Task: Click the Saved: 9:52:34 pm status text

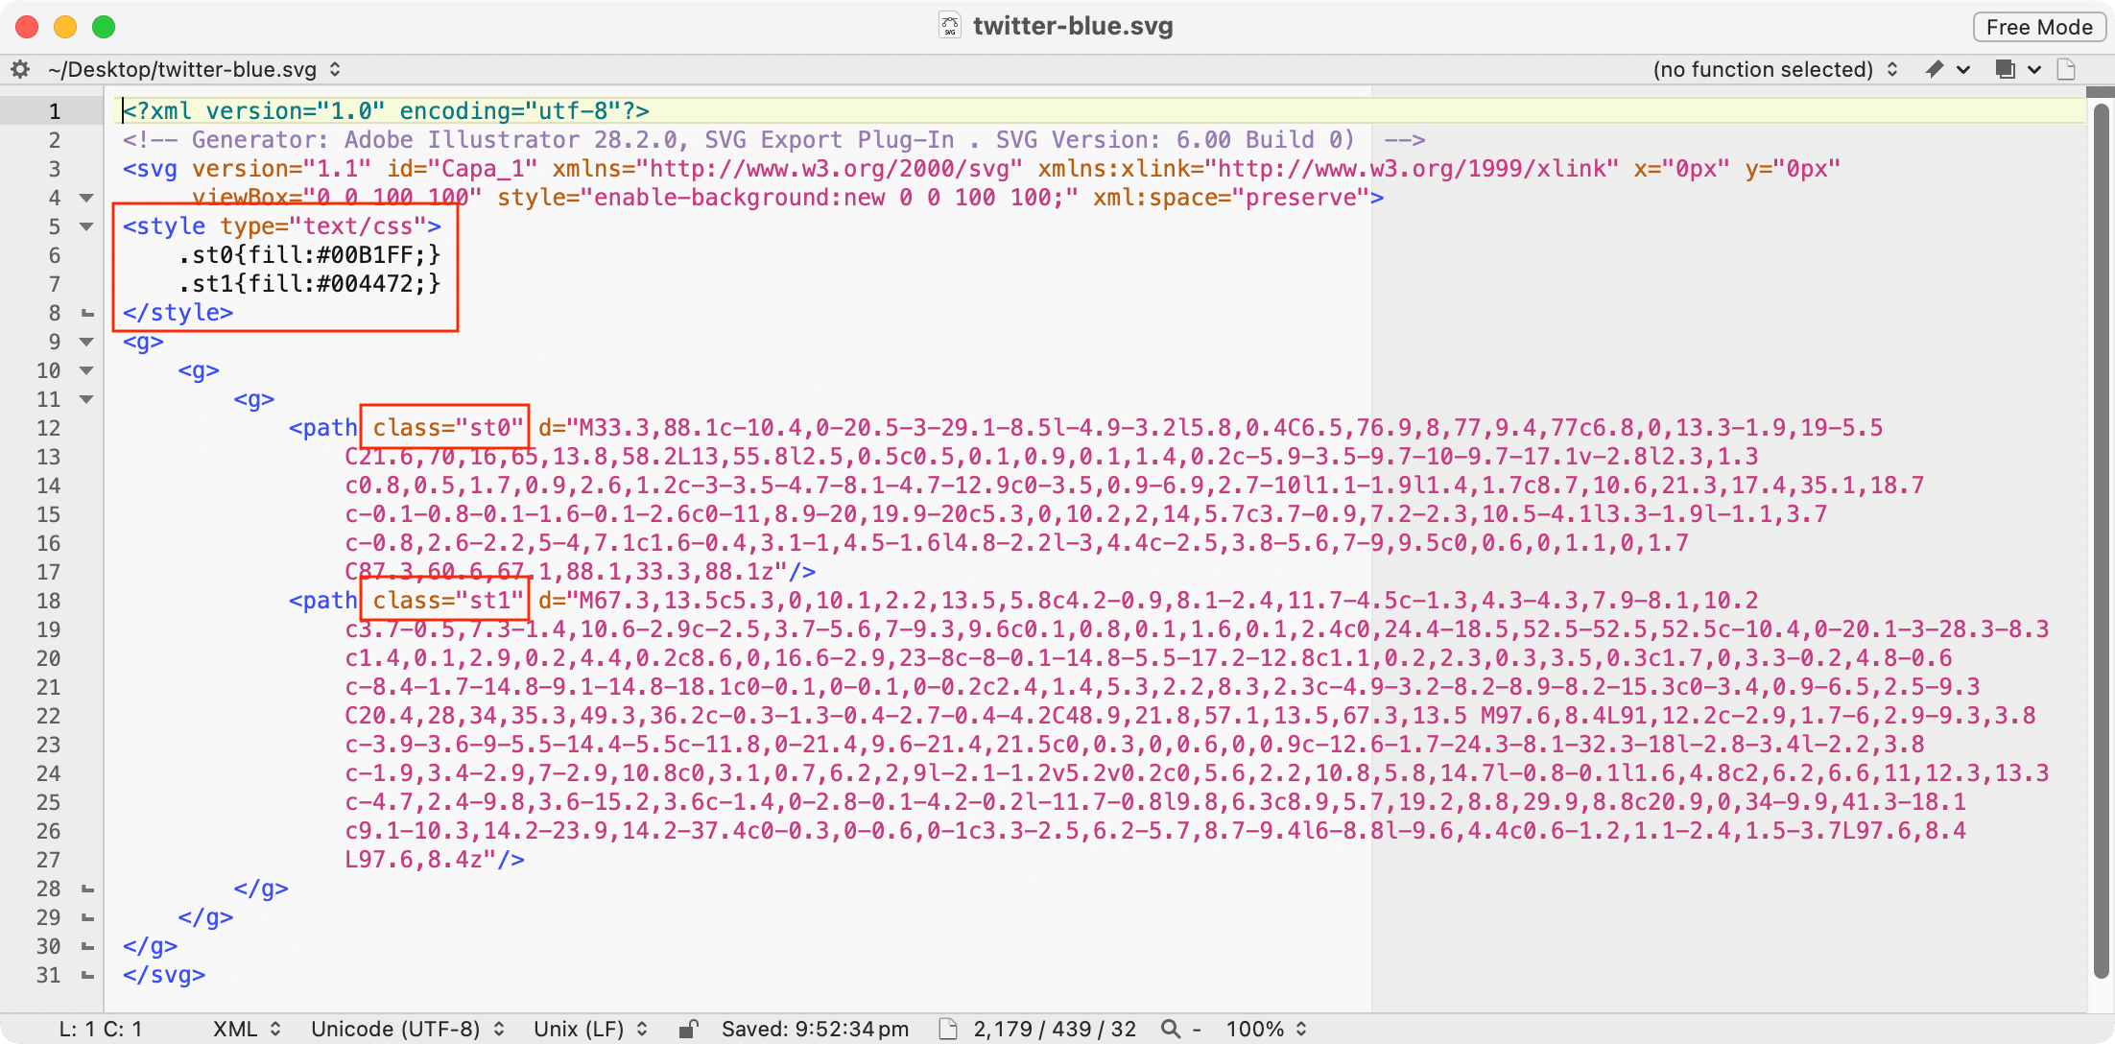Action: point(815,1029)
